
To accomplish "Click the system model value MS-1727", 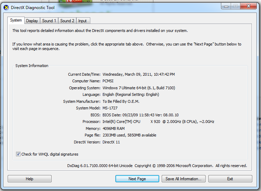I will coord(110,108).
